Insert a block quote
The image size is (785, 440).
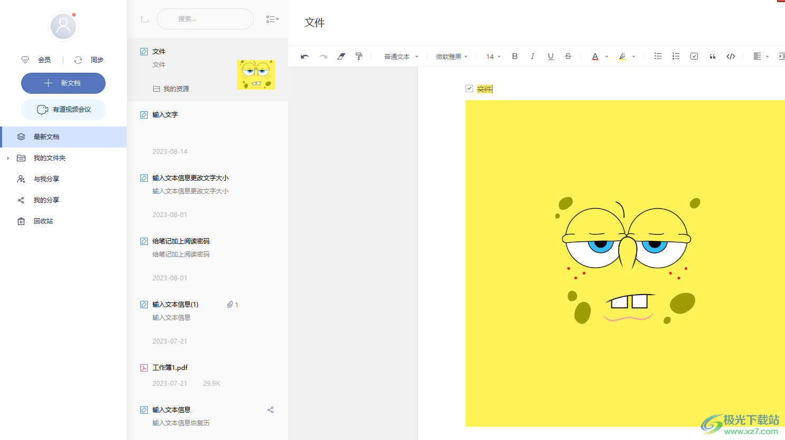pyautogui.click(x=712, y=56)
